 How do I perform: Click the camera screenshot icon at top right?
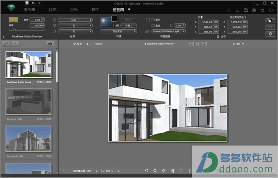[254, 10]
